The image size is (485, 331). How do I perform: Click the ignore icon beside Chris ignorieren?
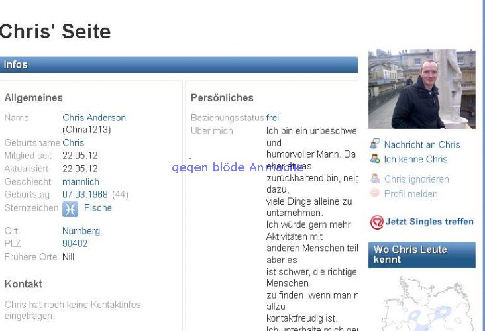coord(375,179)
